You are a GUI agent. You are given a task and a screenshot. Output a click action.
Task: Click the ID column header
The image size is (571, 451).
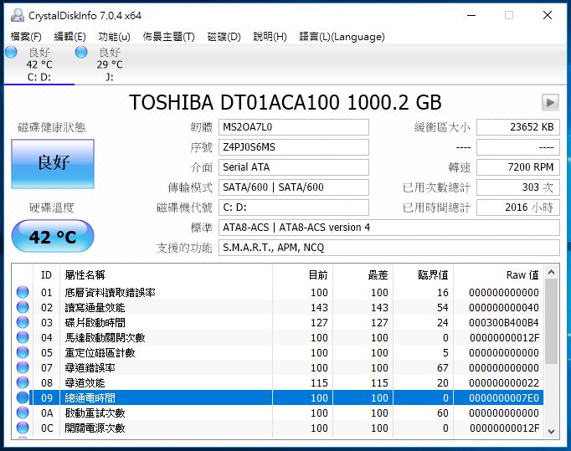tap(46, 274)
